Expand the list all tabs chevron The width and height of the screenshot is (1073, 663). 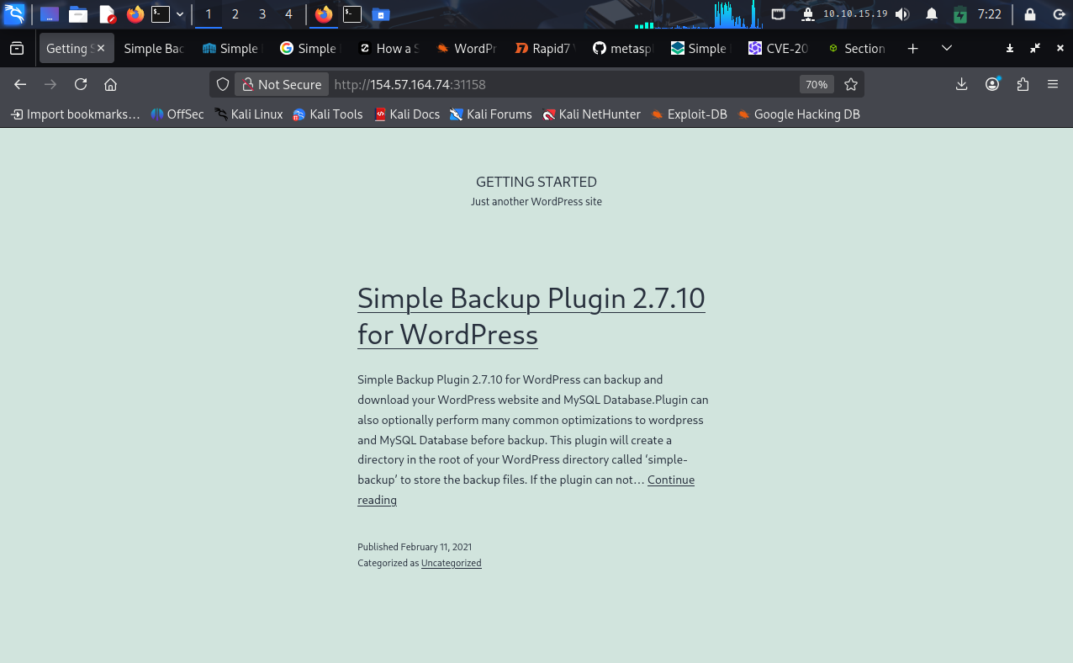947,49
